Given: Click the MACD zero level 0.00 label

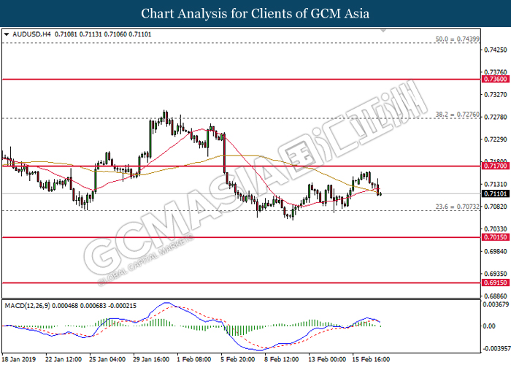Looking at the screenshot, I should tap(490, 326).
